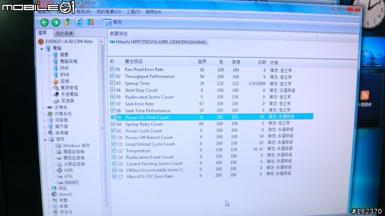The height and width of the screenshot is (216, 385).
Task: Open the Favorites (O) menu
Action: [108, 11]
